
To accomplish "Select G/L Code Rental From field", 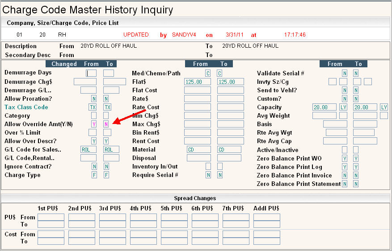I will (x=89, y=158).
